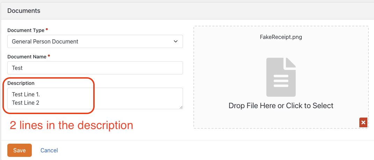Click the Description textarea resize grip corner
This screenshot has width=374, height=160.
point(181,107)
